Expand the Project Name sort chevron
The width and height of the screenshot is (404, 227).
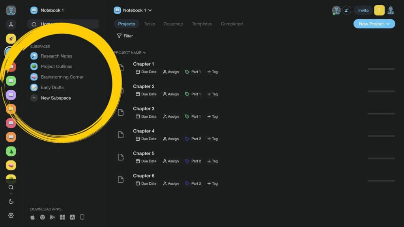tap(144, 53)
